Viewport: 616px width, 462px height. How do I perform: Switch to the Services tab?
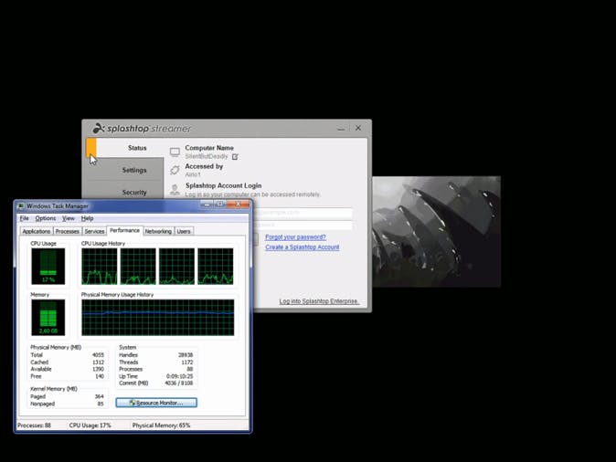tap(94, 232)
